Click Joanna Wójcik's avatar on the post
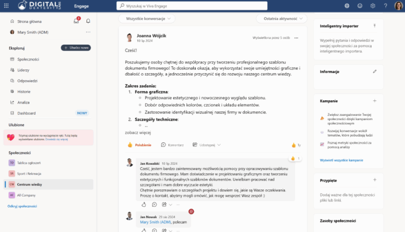This screenshot has width=405, height=232. [130, 37]
